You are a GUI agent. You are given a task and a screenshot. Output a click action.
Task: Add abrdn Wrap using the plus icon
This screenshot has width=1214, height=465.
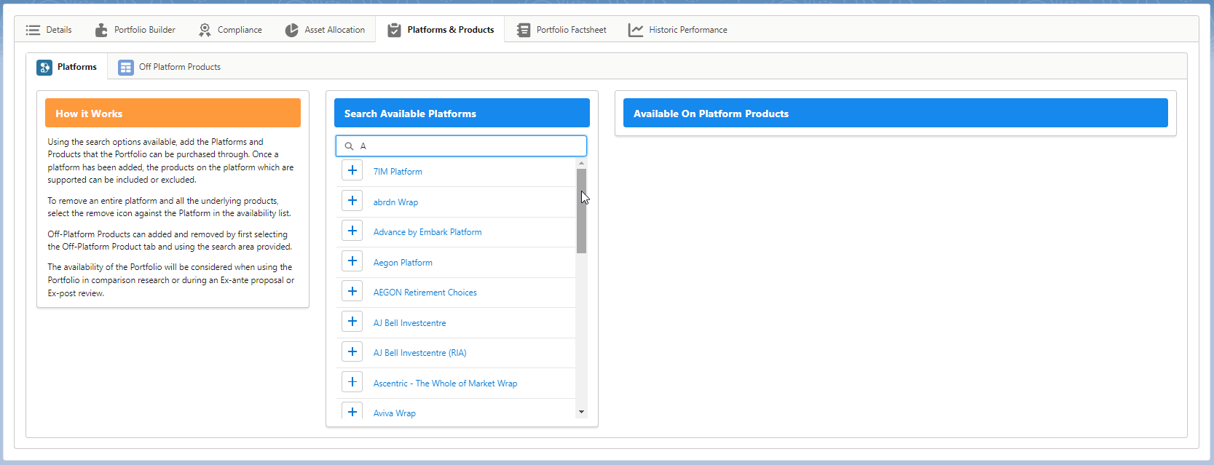coord(352,201)
